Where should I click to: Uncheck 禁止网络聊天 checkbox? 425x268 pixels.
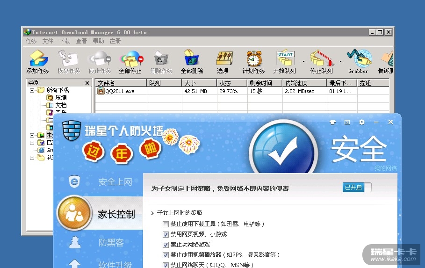[x=166, y=265]
